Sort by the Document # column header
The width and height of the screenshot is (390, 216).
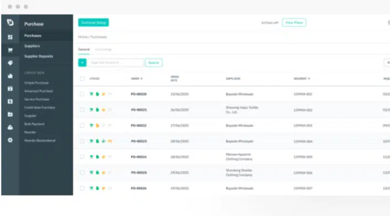[301, 79]
